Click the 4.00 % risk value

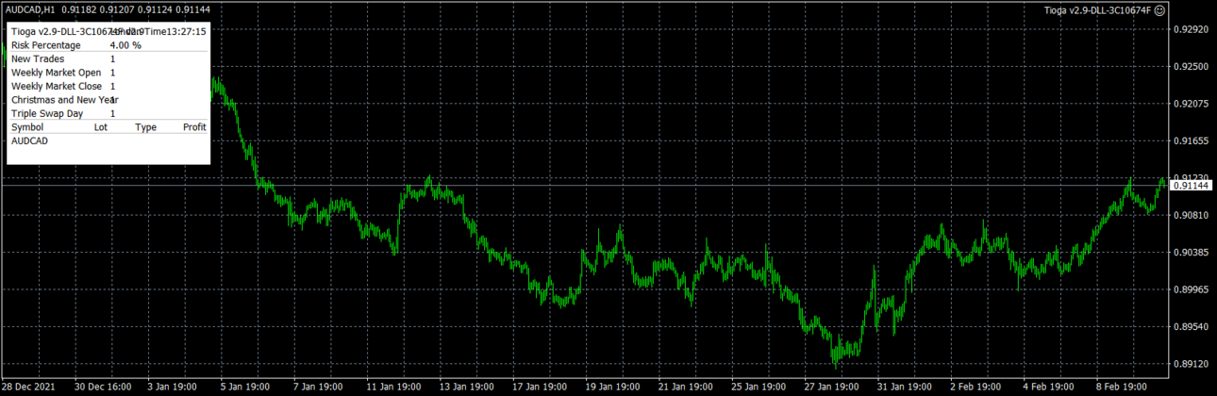tap(125, 44)
